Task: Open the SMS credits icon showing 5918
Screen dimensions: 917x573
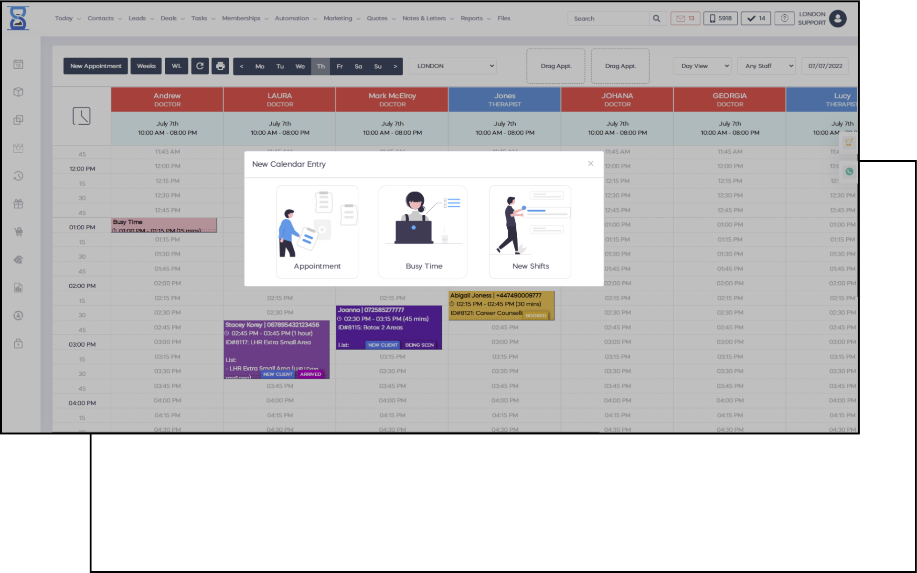Action: point(720,19)
